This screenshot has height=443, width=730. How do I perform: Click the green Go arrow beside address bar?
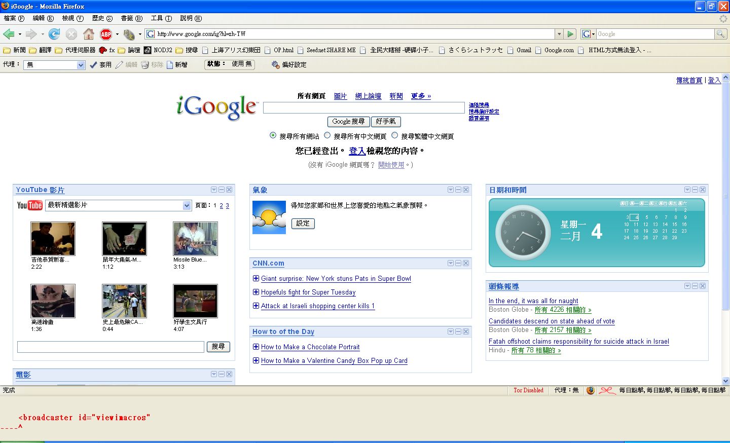point(571,34)
